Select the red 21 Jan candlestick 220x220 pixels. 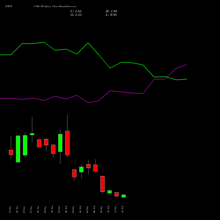11,152
